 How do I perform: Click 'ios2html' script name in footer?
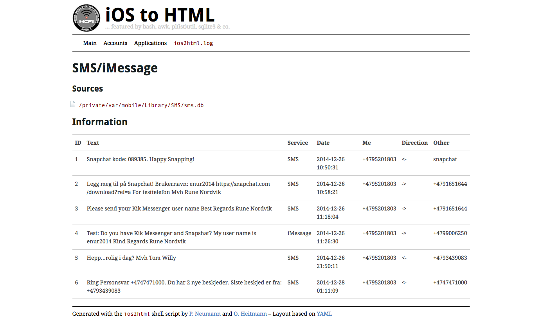pos(137,314)
